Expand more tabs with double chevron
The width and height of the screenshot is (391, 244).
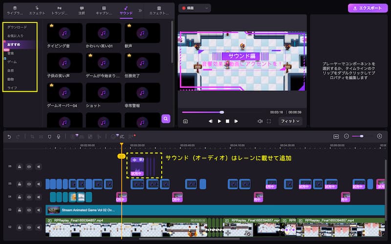(x=140, y=10)
